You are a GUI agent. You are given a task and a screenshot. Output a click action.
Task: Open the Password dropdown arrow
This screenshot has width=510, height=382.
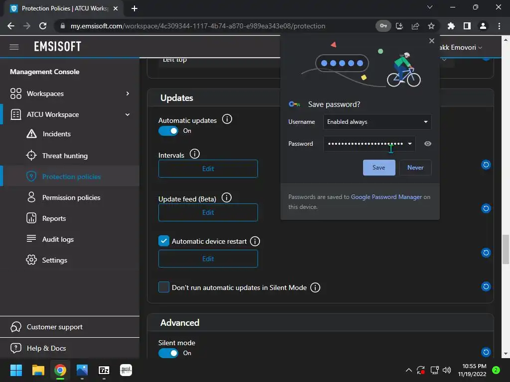coord(410,144)
